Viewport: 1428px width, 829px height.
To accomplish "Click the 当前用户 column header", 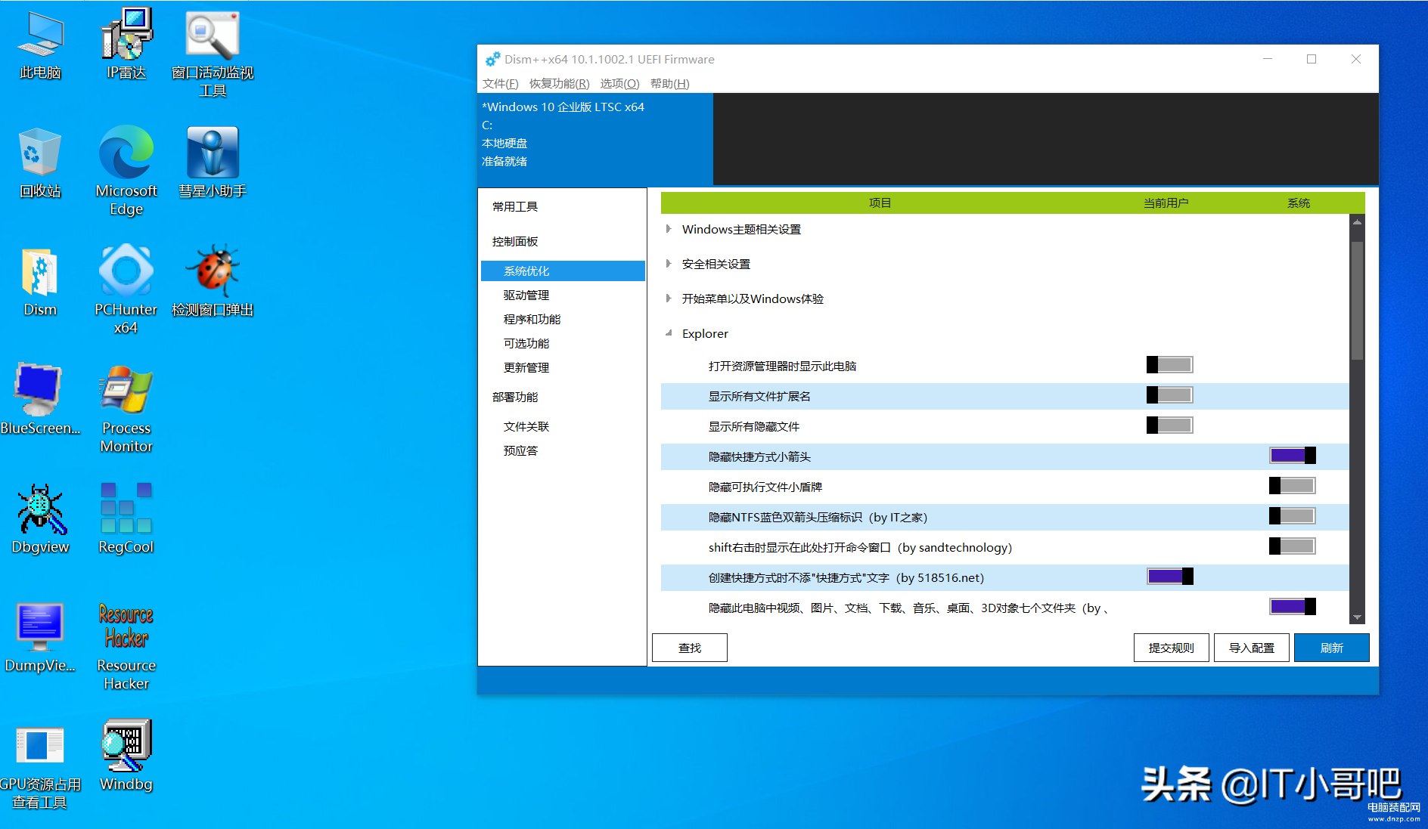I will coord(1166,203).
